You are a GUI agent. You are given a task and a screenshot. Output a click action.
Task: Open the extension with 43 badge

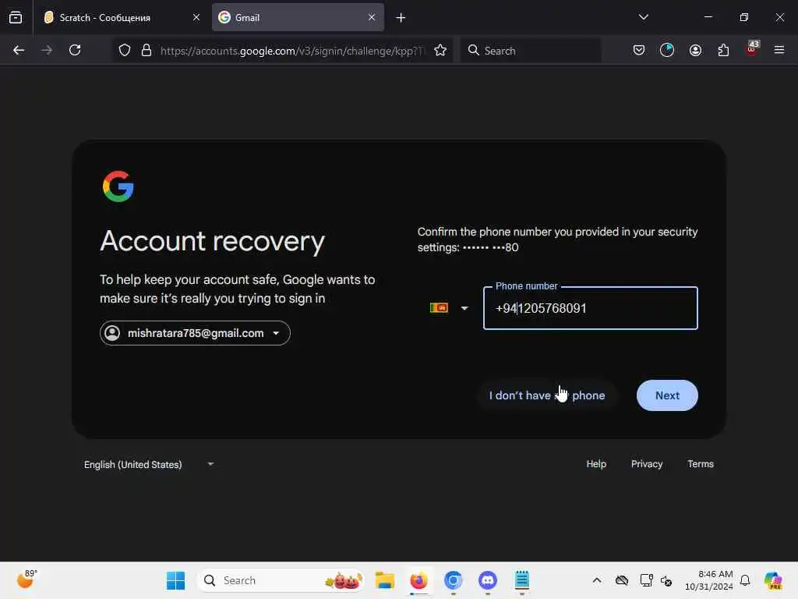[752, 48]
